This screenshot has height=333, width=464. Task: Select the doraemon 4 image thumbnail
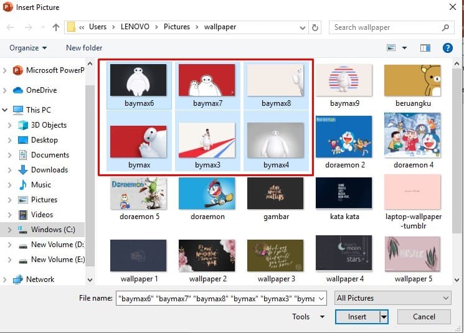point(412,136)
